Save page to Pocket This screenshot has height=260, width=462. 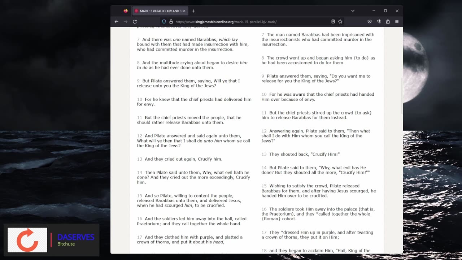[370, 22]
